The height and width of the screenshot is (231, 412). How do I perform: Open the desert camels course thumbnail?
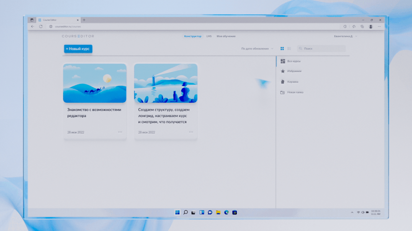click(94, 83)
